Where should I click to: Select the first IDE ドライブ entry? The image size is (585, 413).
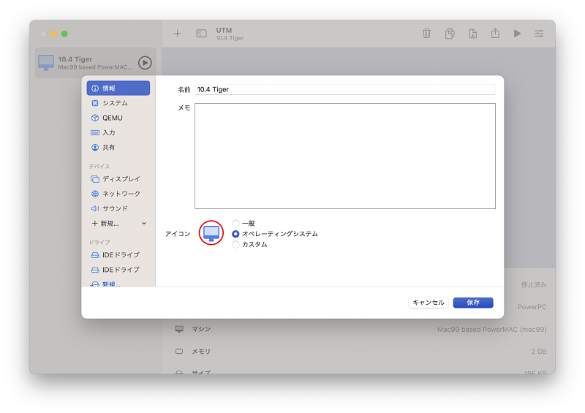point(118,255)
